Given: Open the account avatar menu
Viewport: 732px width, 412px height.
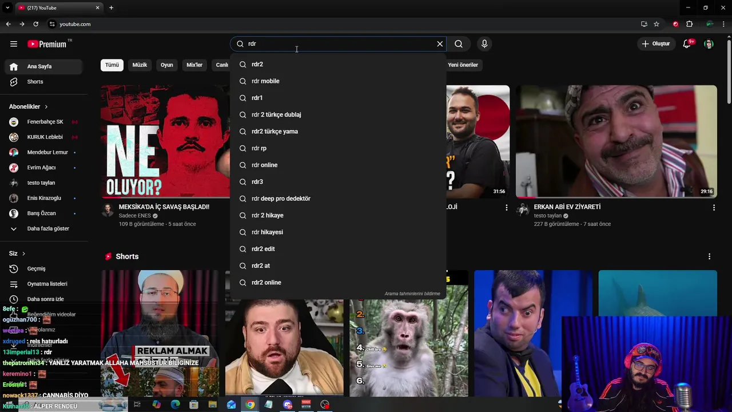Looking at the screenshot, I should pyautogui.click(x=709, y=44).
